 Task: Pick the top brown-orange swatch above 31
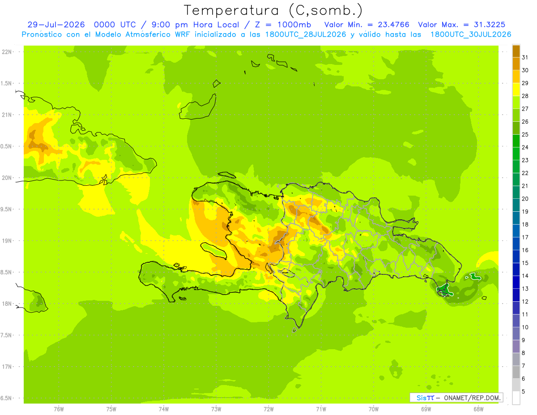click(x=516, y=51)
